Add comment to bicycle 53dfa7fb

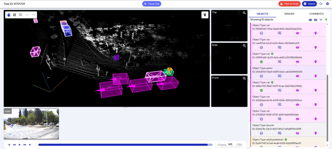pos(279,133)
